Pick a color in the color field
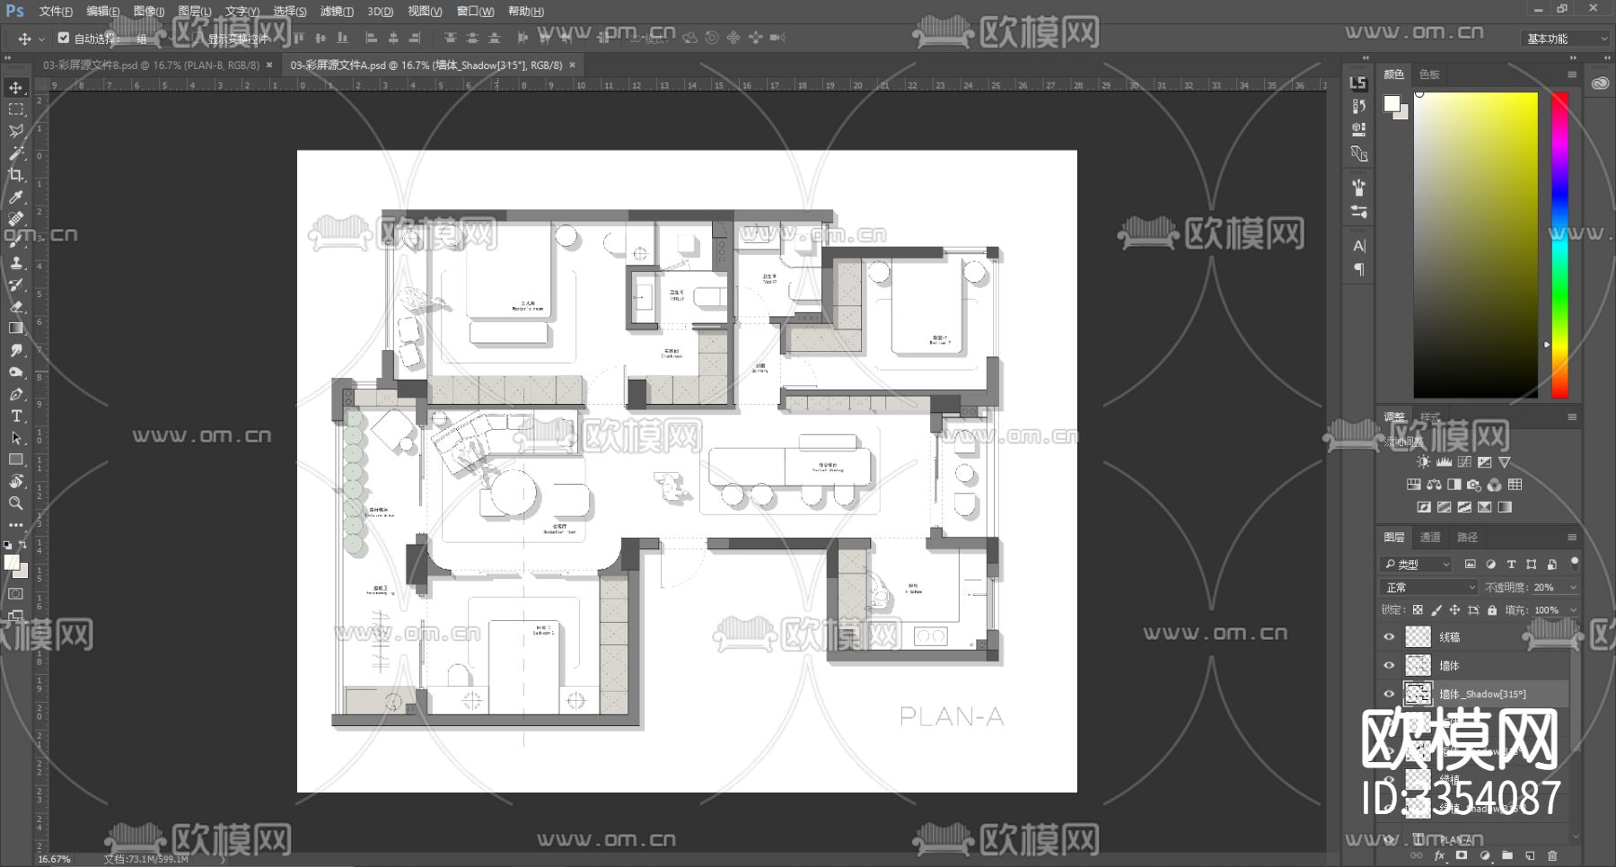 (1476, 244)
